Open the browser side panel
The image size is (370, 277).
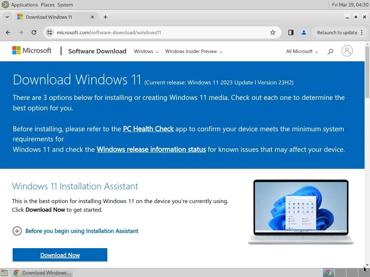291,32
